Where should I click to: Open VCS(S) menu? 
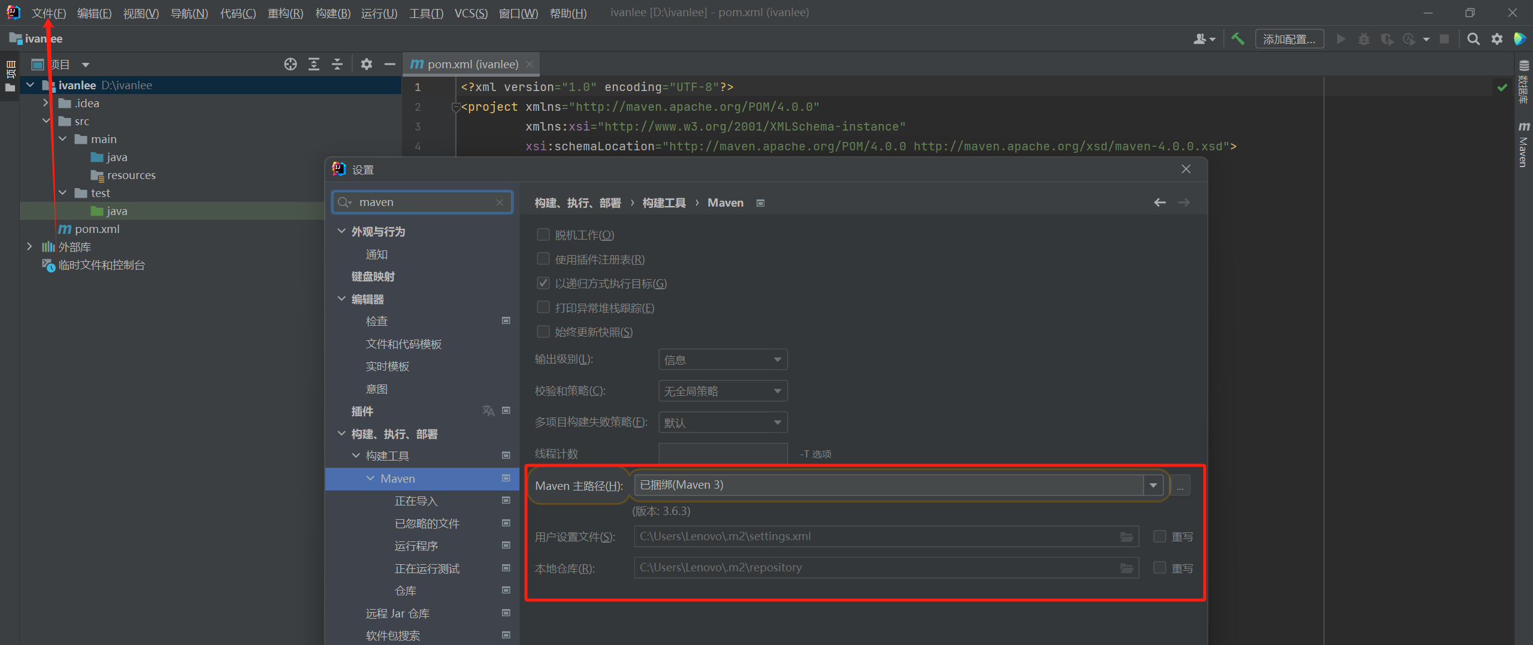tap(471, 13)
